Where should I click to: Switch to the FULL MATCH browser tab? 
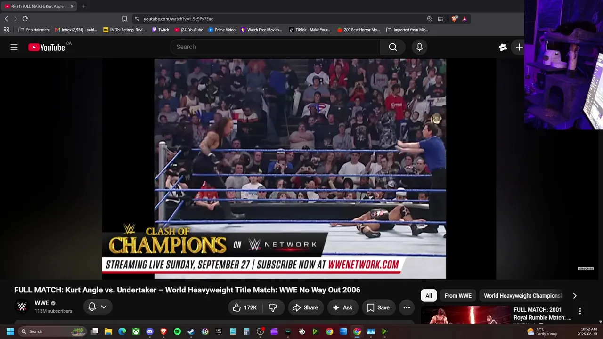[x=39, y=6]
